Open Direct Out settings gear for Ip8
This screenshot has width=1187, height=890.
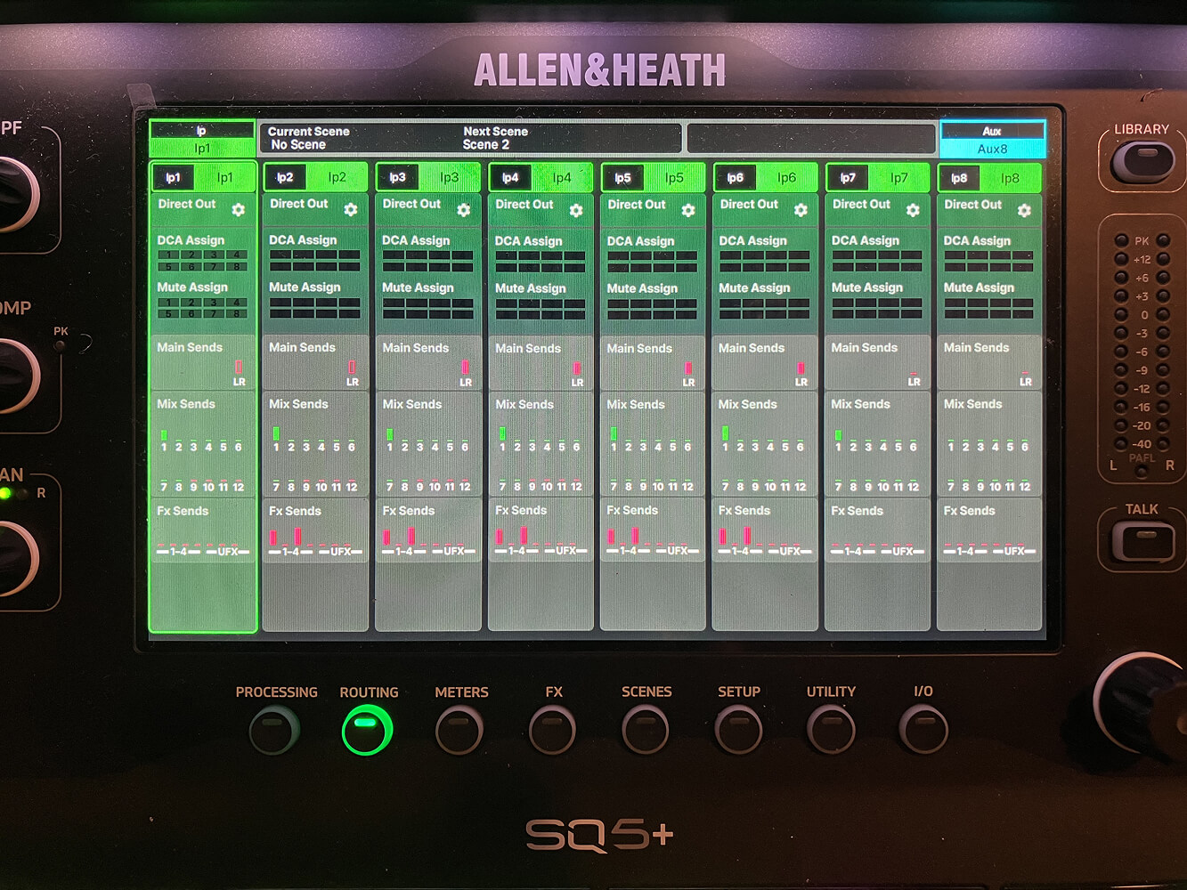coord(1024,210)
